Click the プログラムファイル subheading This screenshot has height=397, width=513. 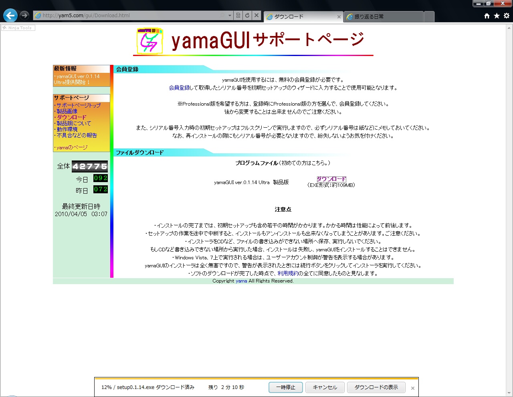(x=256, y=163)
